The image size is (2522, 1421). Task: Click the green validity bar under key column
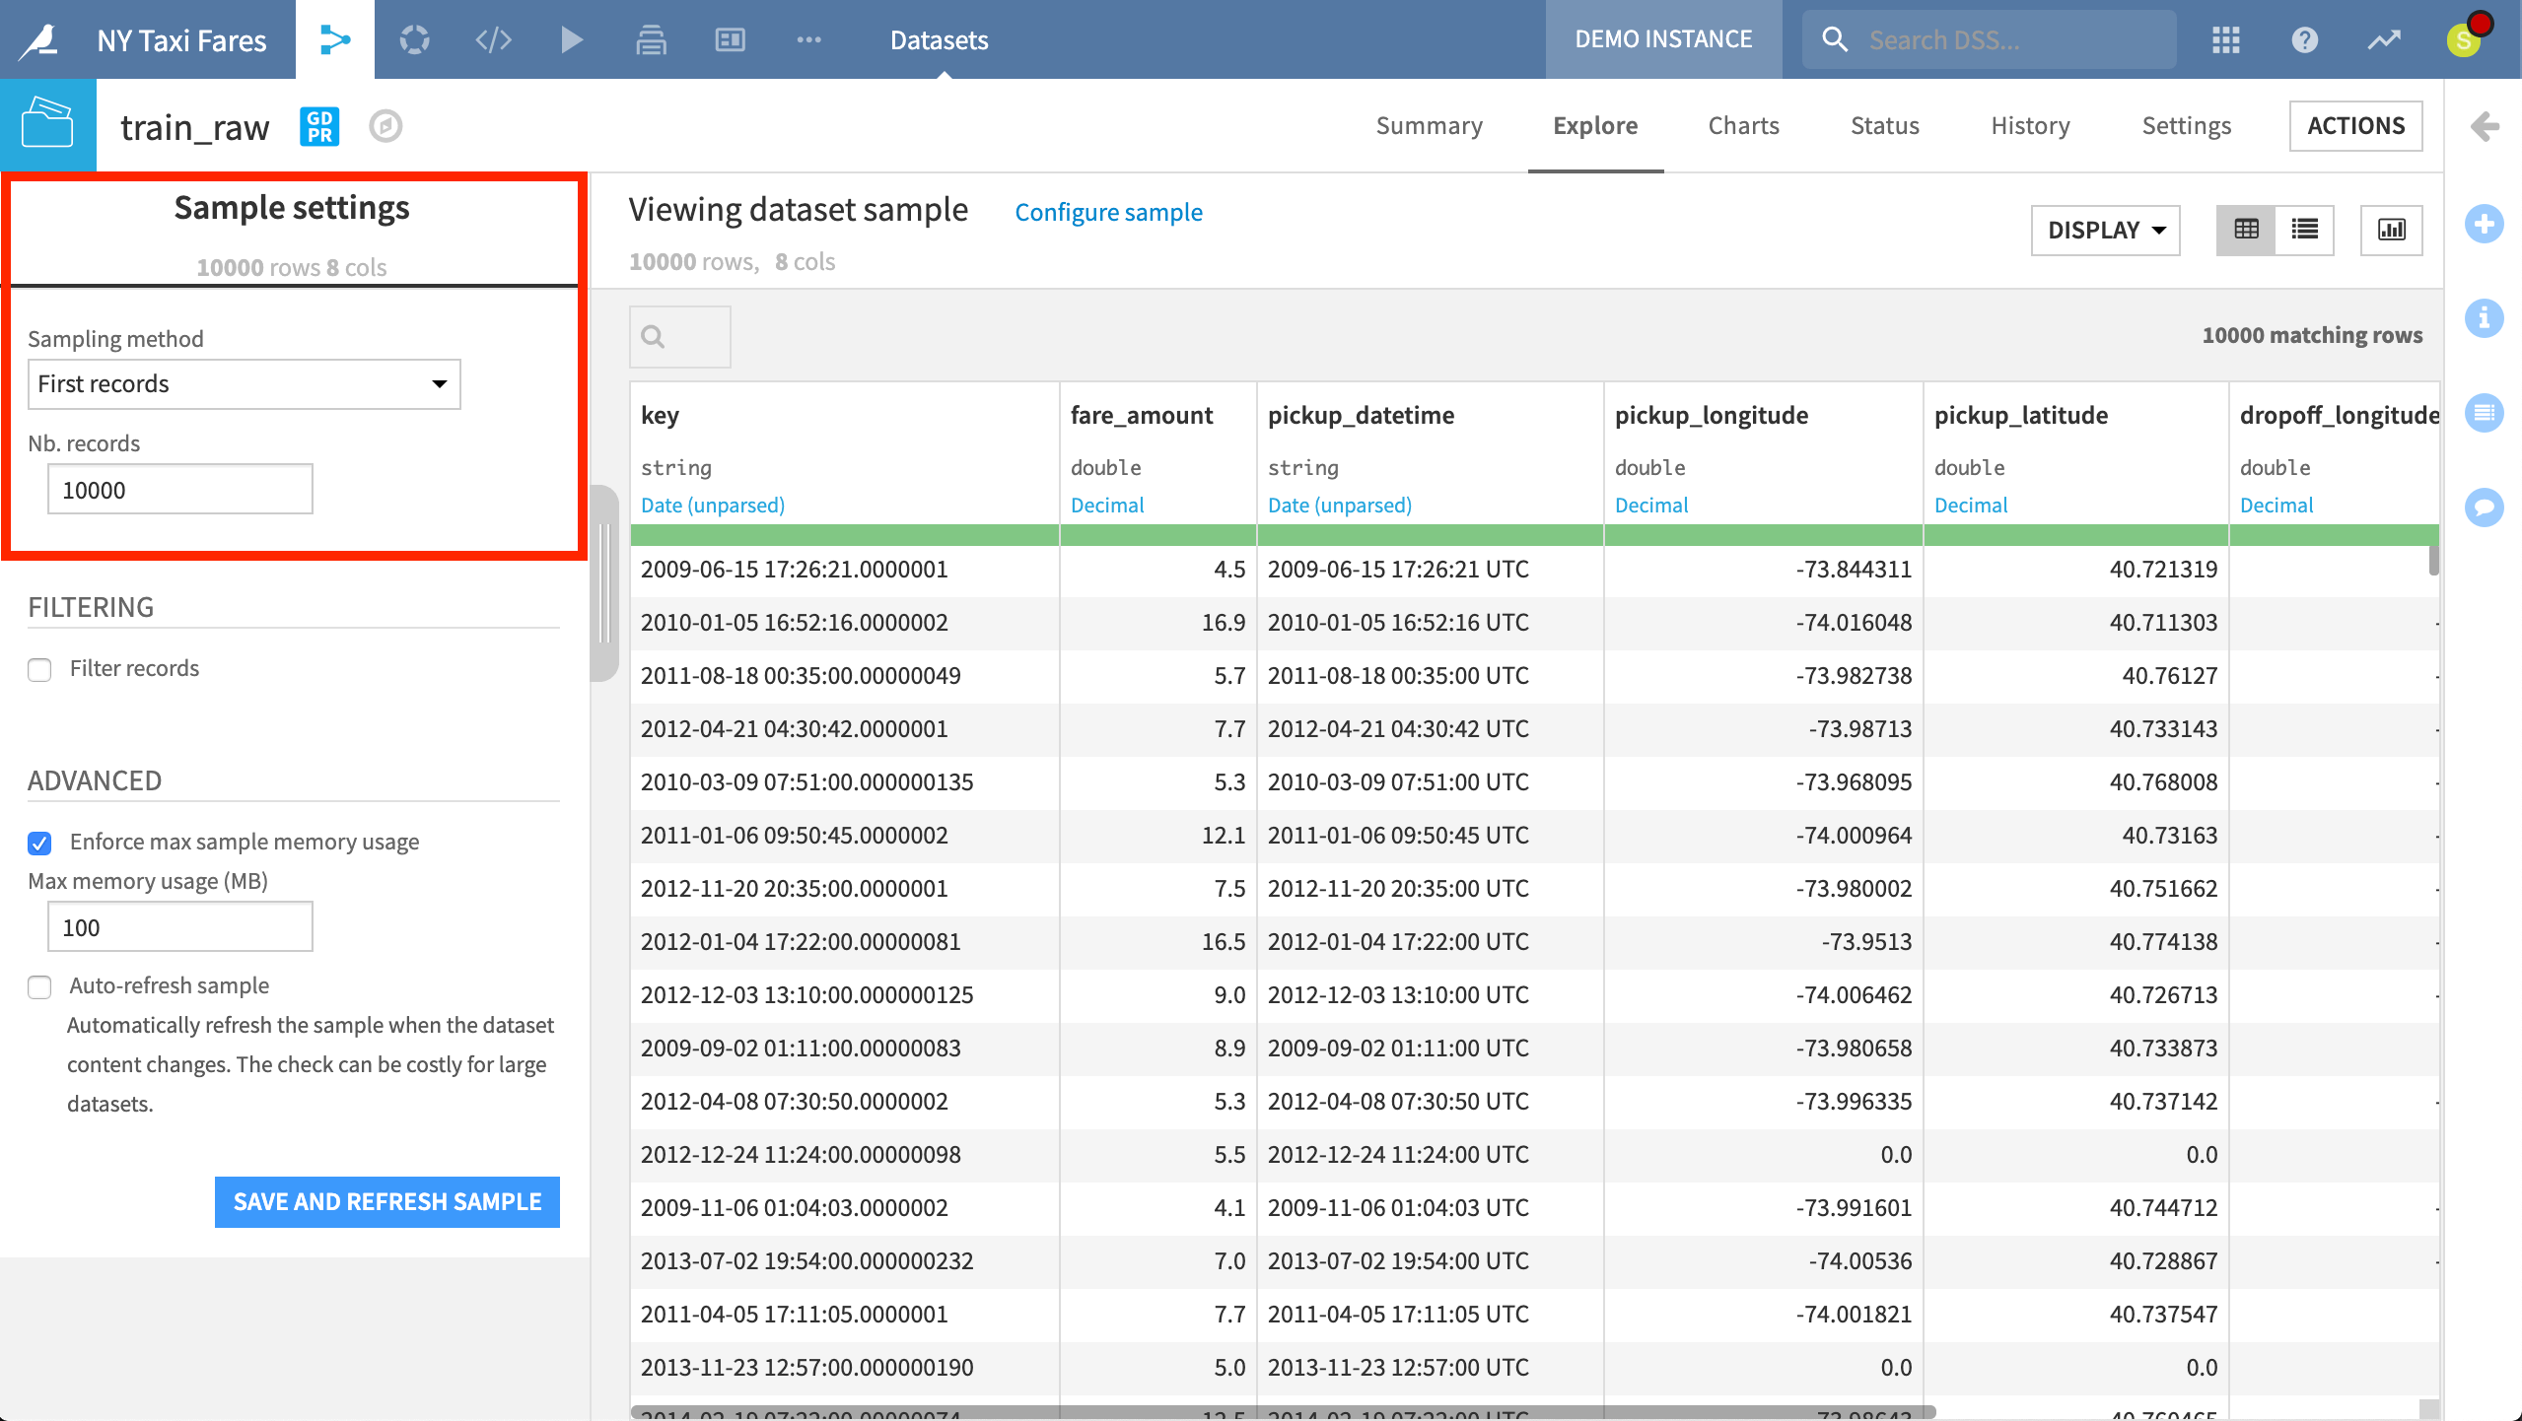point(845,535)
